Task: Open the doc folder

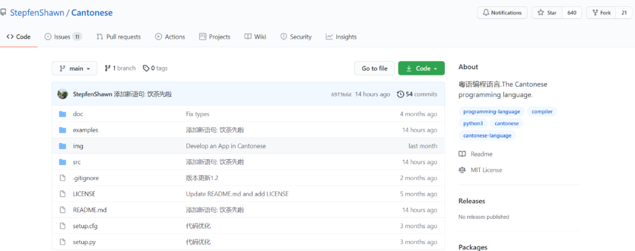Action: click(x=78, y=114)
